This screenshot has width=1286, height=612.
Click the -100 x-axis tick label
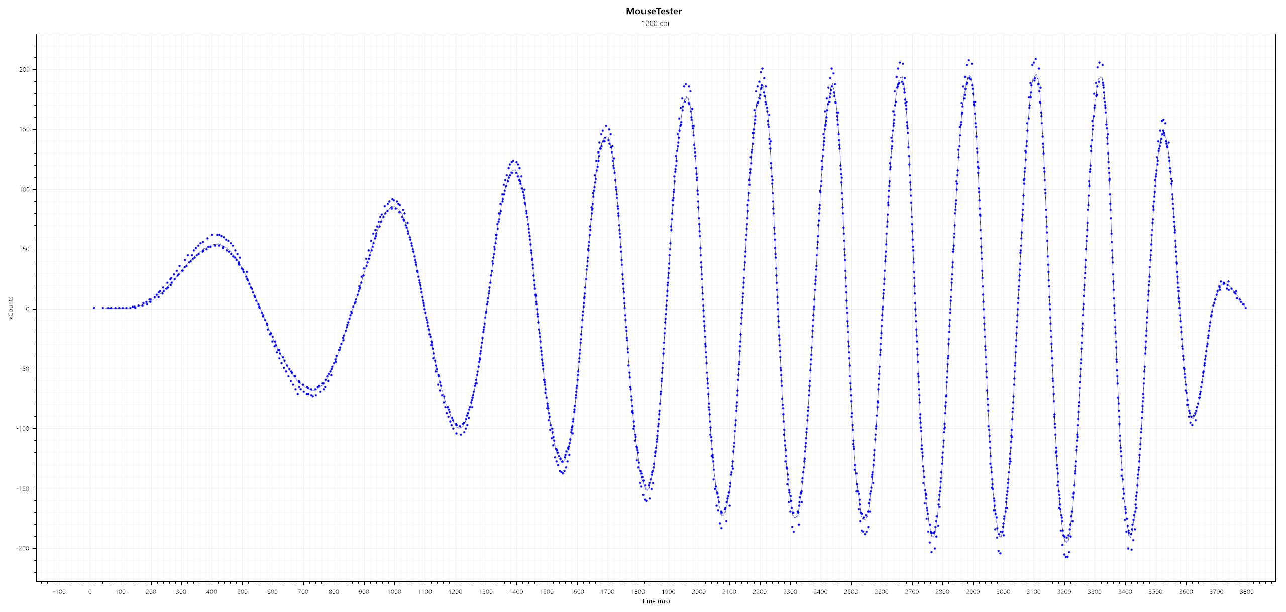tap(59, 591)
